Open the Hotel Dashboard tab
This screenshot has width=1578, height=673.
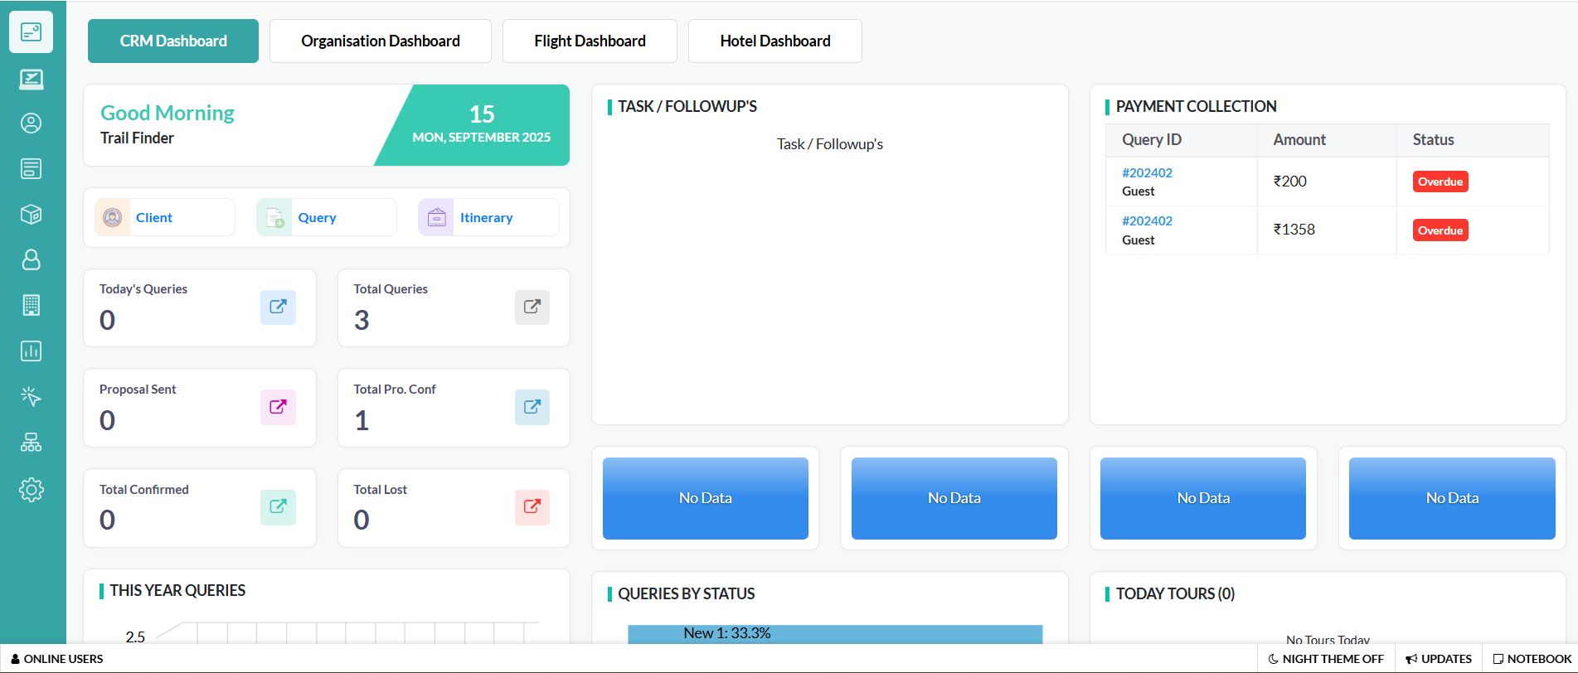click(775, 41)
